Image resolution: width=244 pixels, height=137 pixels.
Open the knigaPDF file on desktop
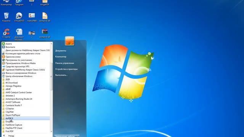click(x=45, y=3)
